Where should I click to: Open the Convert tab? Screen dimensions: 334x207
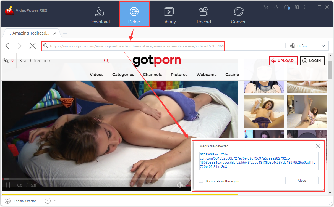click(239, 15)
